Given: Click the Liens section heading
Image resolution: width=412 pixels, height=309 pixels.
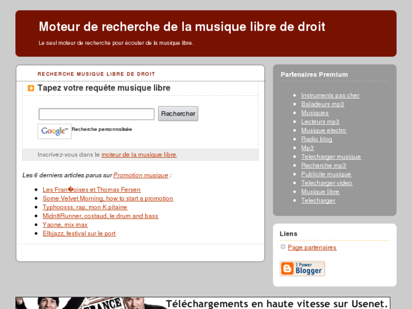Looking at the screenshot, I should (288, 234).
